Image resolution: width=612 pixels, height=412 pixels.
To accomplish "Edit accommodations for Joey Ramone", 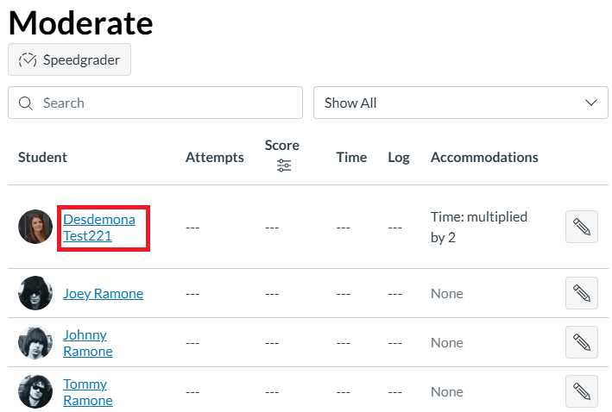I will 581,293.
